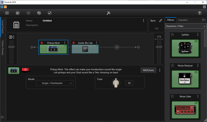
Task: Switch to the Effects tab
Action: point(171,20)
